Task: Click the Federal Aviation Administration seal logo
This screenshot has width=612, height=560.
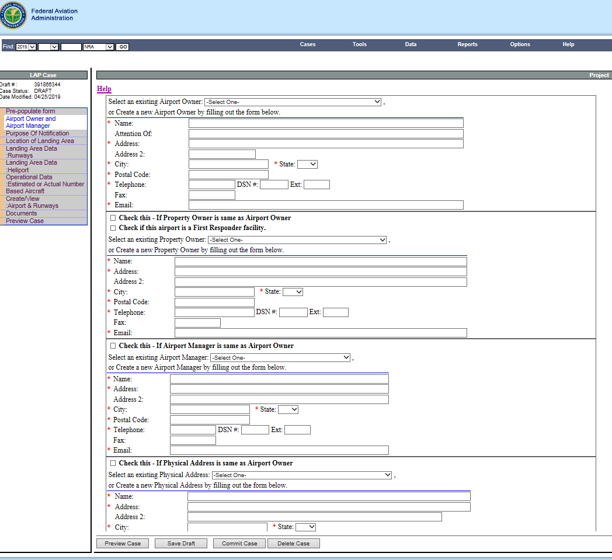Action: (x=14, y=15)
